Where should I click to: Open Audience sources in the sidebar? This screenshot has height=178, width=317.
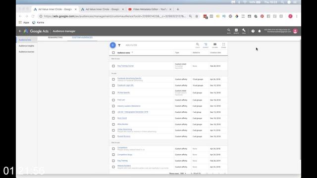point(26,52)
